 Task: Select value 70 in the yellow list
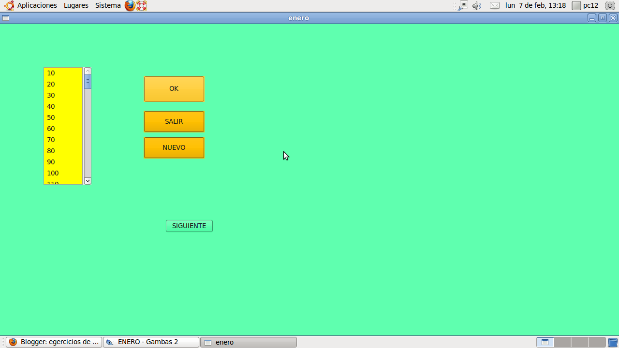point(63,140)
